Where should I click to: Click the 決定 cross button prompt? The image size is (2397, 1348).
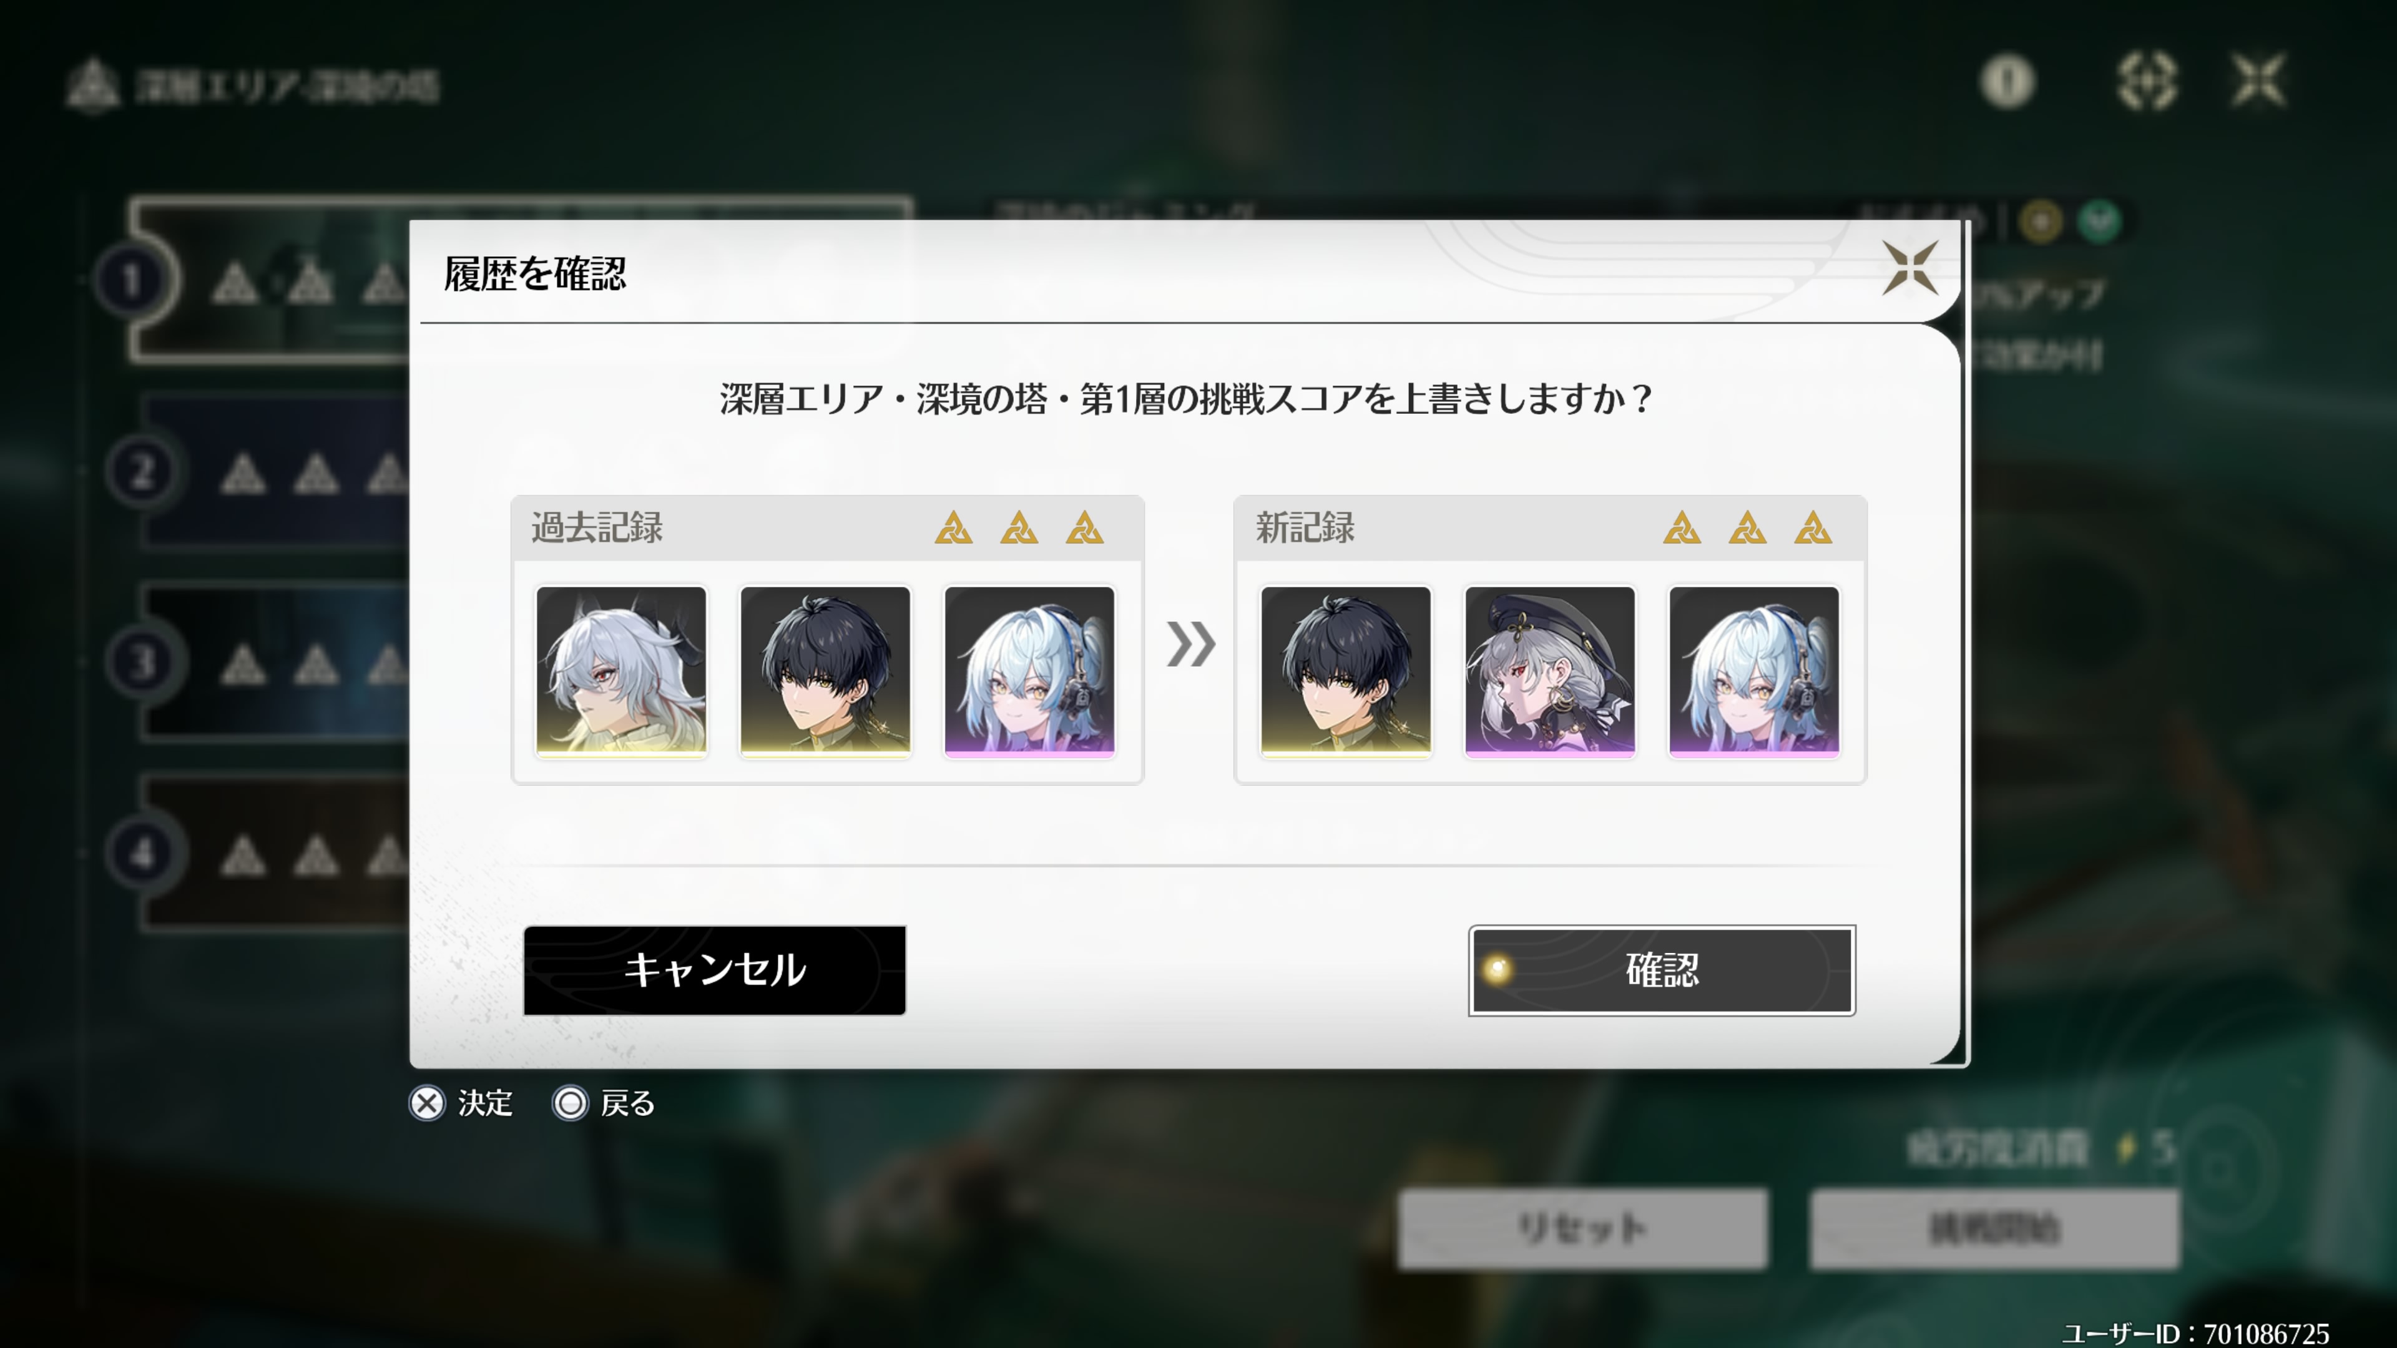point(461,1103)
